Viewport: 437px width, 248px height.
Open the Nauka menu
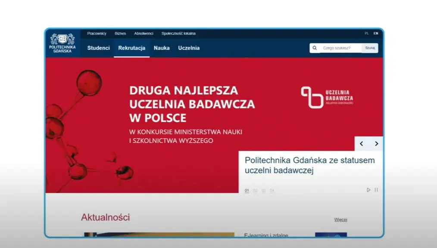(x=162, y=48)
